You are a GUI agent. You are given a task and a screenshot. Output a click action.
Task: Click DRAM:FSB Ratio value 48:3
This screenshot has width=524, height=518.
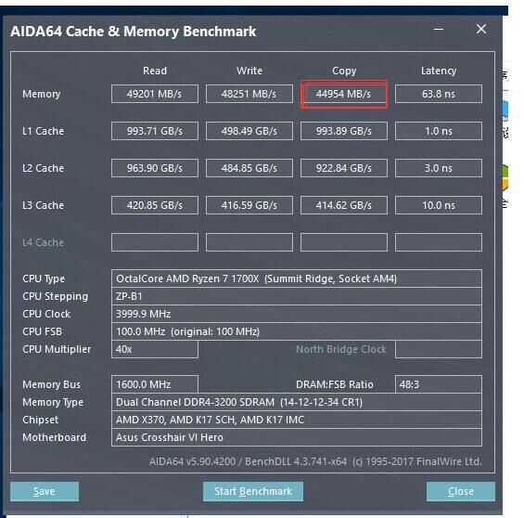click(439, 384)
